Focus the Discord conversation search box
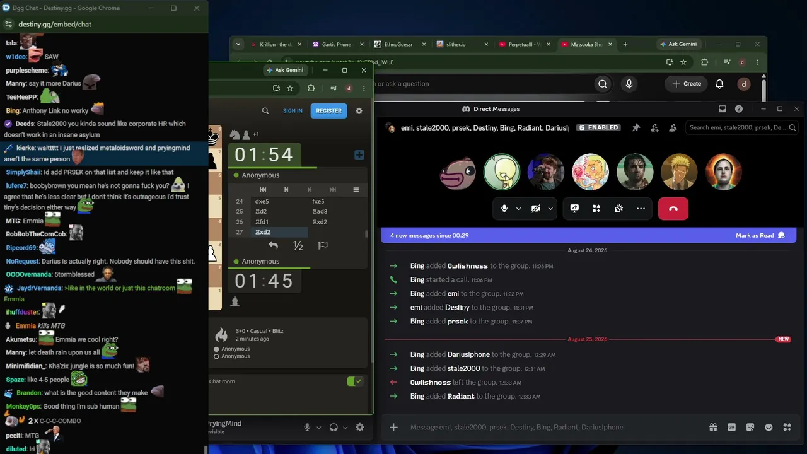The image size is (807, 454). pos(743,127)
